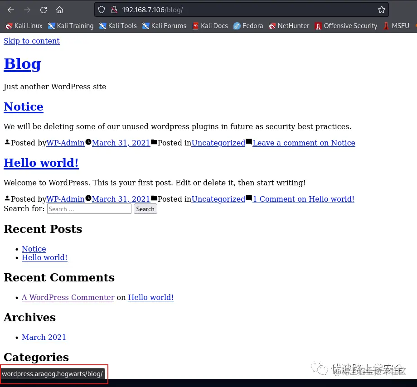Click the insecure connection padlock icon

coord(114,10)
